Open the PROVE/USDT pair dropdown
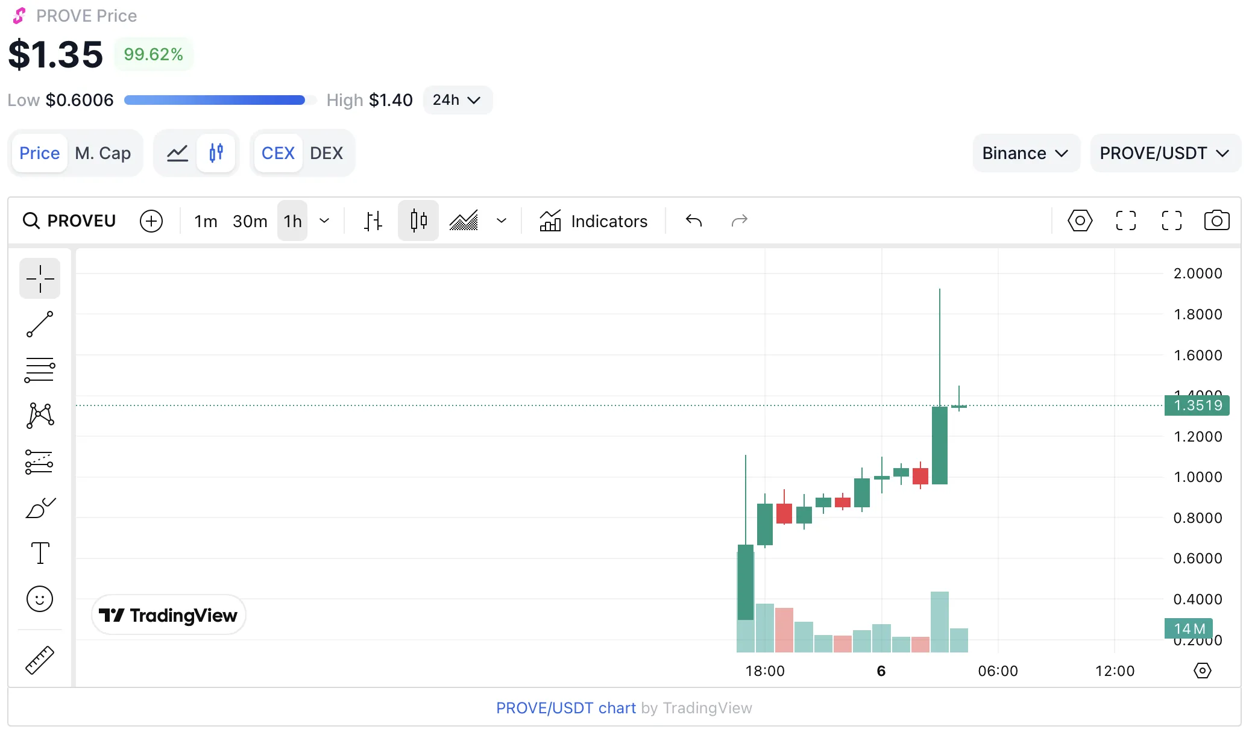 (x=1165, y=153)
